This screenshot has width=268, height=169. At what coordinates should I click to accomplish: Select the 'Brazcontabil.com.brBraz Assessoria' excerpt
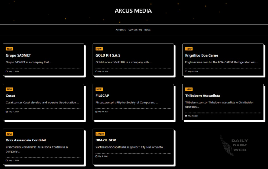[37, 149]
